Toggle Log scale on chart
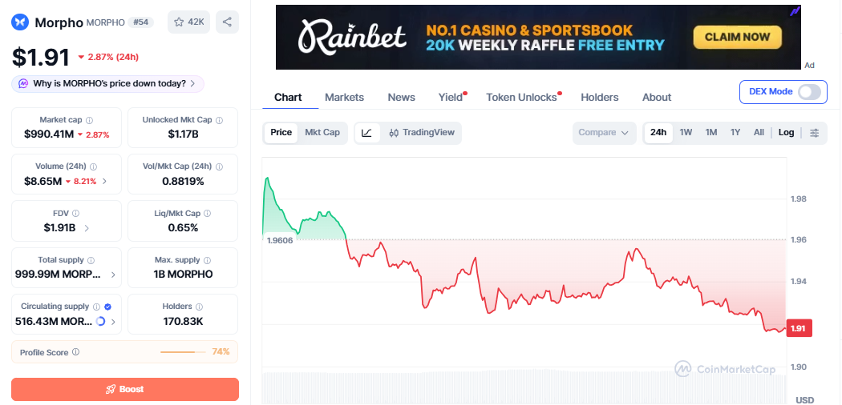Screen dimensions: 842x405 [786, 132]
